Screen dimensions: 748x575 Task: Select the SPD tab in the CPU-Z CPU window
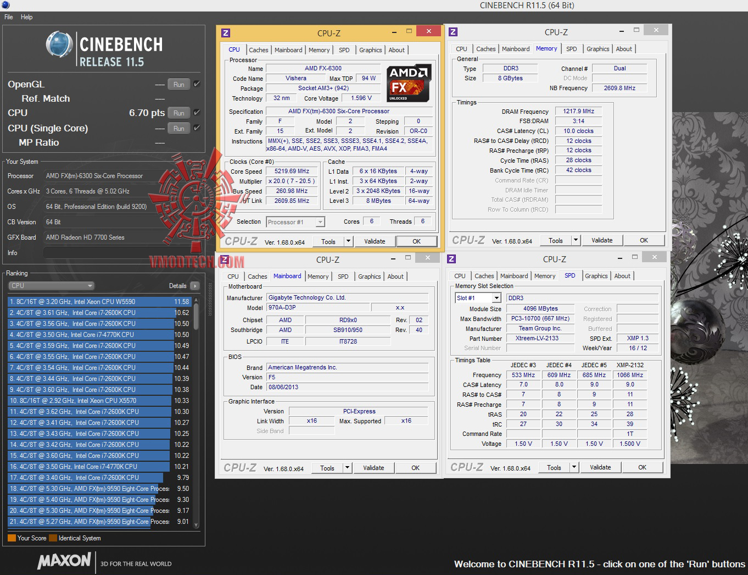pyautogui.click(x=344, y=50)
